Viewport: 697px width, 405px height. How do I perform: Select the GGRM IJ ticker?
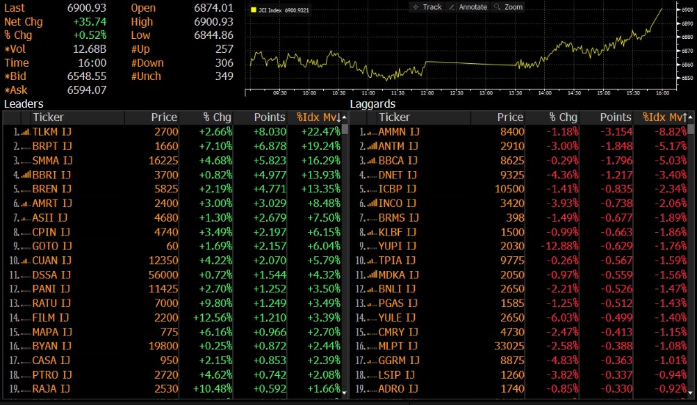pos(399,361)
